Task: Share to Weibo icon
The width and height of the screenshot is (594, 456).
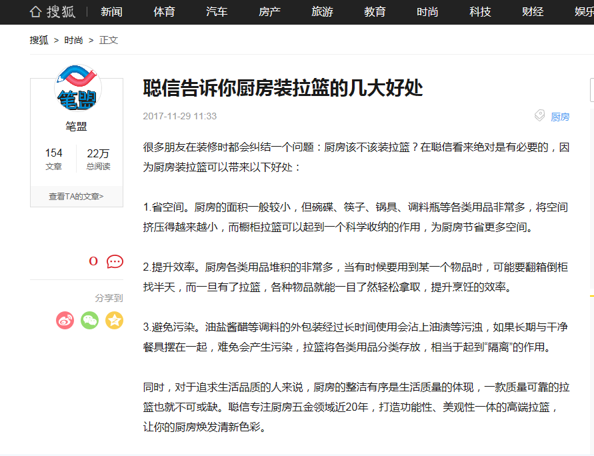Action: tap(65, 321)
